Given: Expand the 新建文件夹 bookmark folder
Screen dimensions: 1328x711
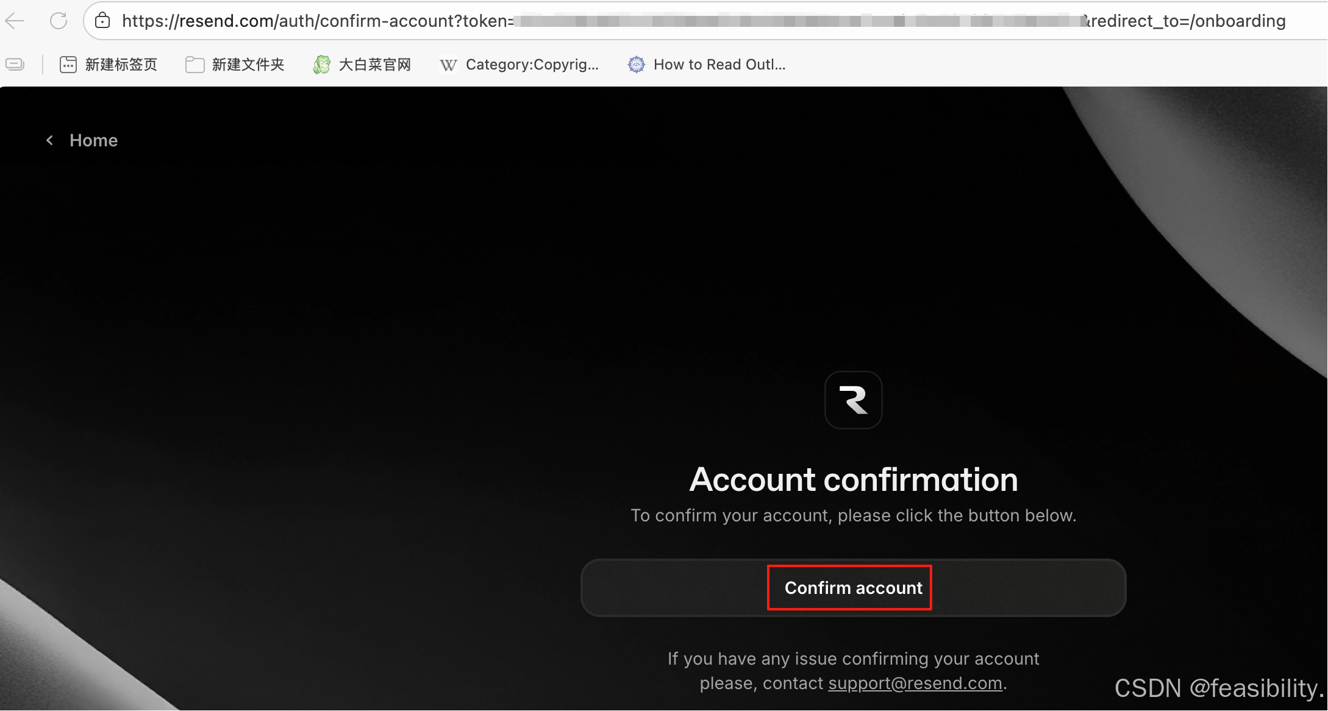Looking at the screenshot, I should [x=248, y=65].
